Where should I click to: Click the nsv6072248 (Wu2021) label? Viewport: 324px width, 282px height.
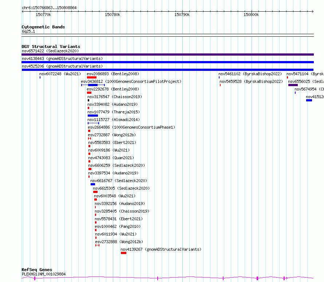(x=60, y=74)
